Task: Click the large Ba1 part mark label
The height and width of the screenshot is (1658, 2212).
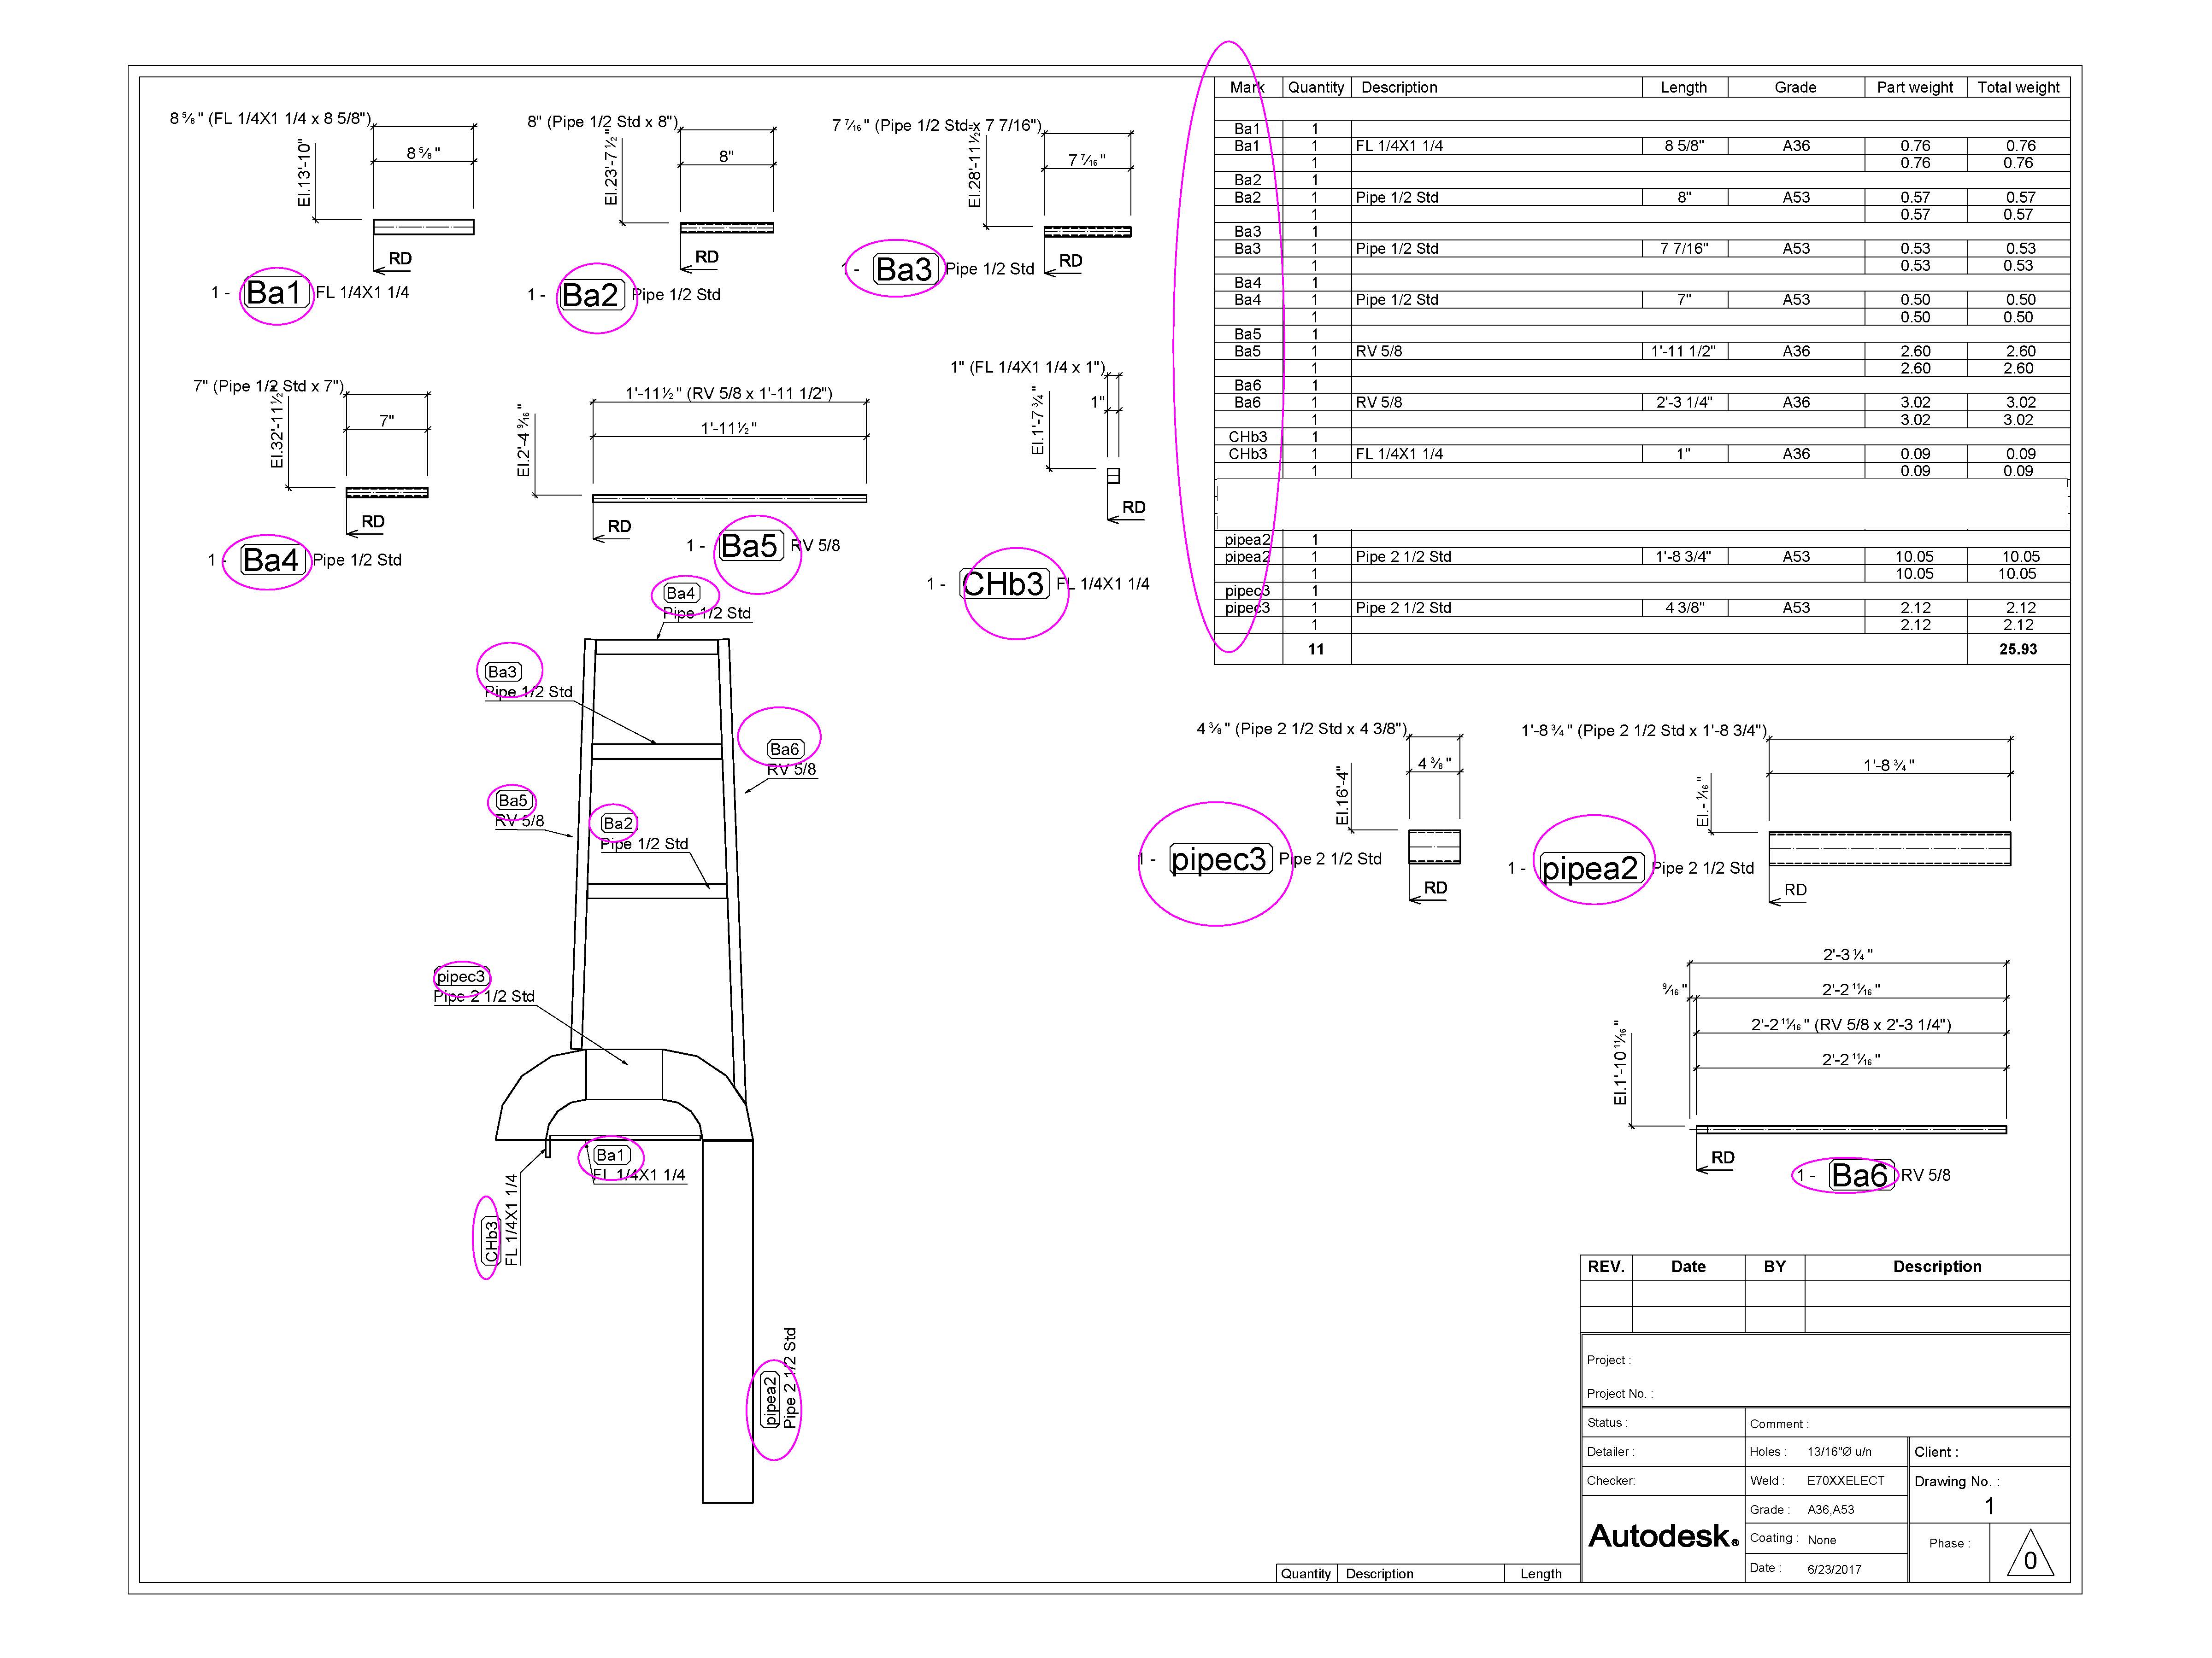Action: (x=274, y=294)
